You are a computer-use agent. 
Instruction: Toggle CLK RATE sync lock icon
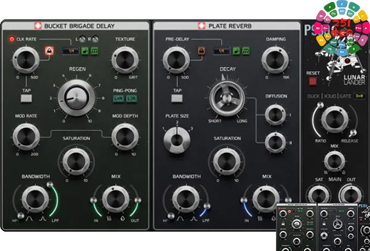49,50
